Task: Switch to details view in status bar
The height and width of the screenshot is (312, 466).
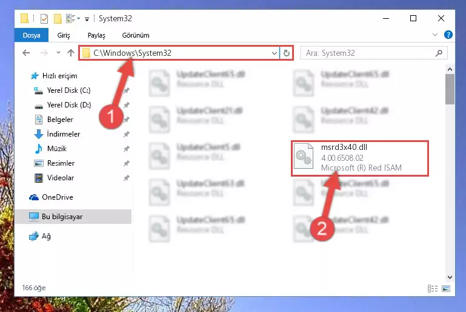Action: point(433,288)
